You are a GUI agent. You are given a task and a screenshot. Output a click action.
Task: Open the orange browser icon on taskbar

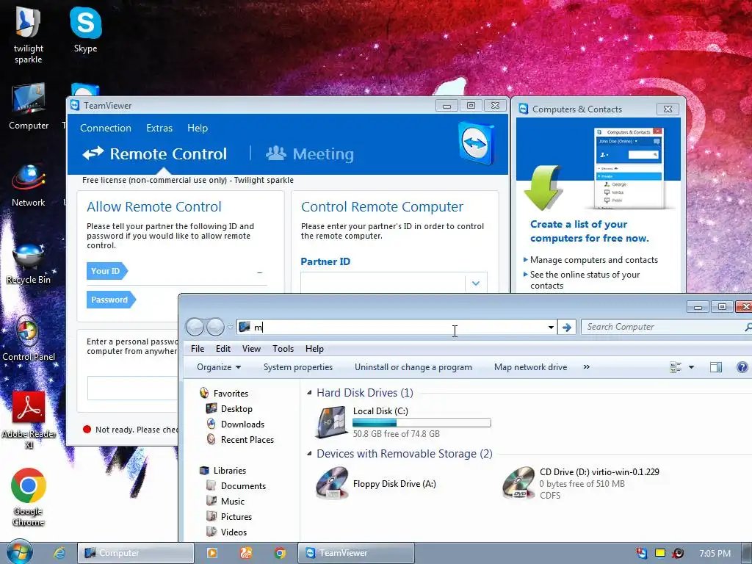tap(246, 553)
